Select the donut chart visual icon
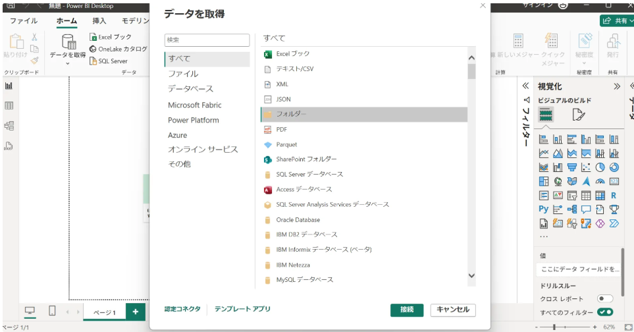 (x=614, y=167)
